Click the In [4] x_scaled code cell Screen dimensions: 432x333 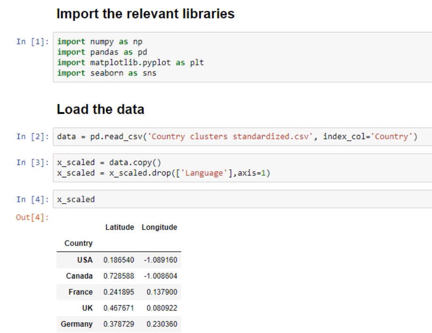click(76, 199)
